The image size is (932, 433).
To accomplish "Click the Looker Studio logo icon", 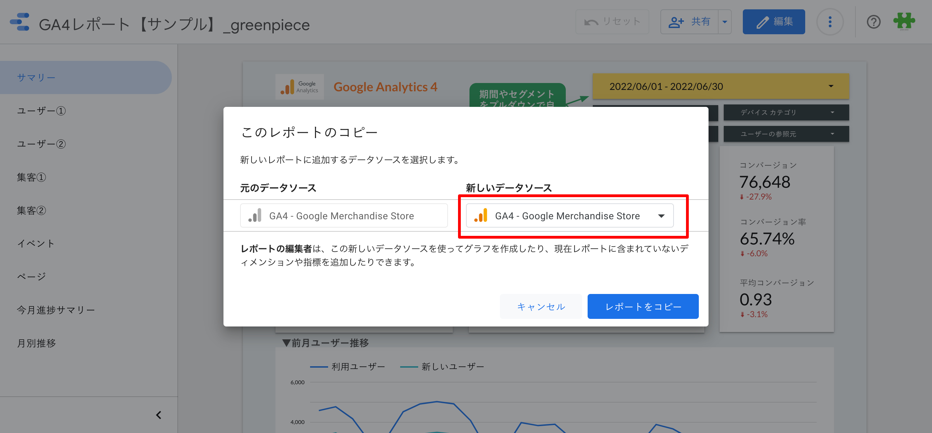I will 20,22.
